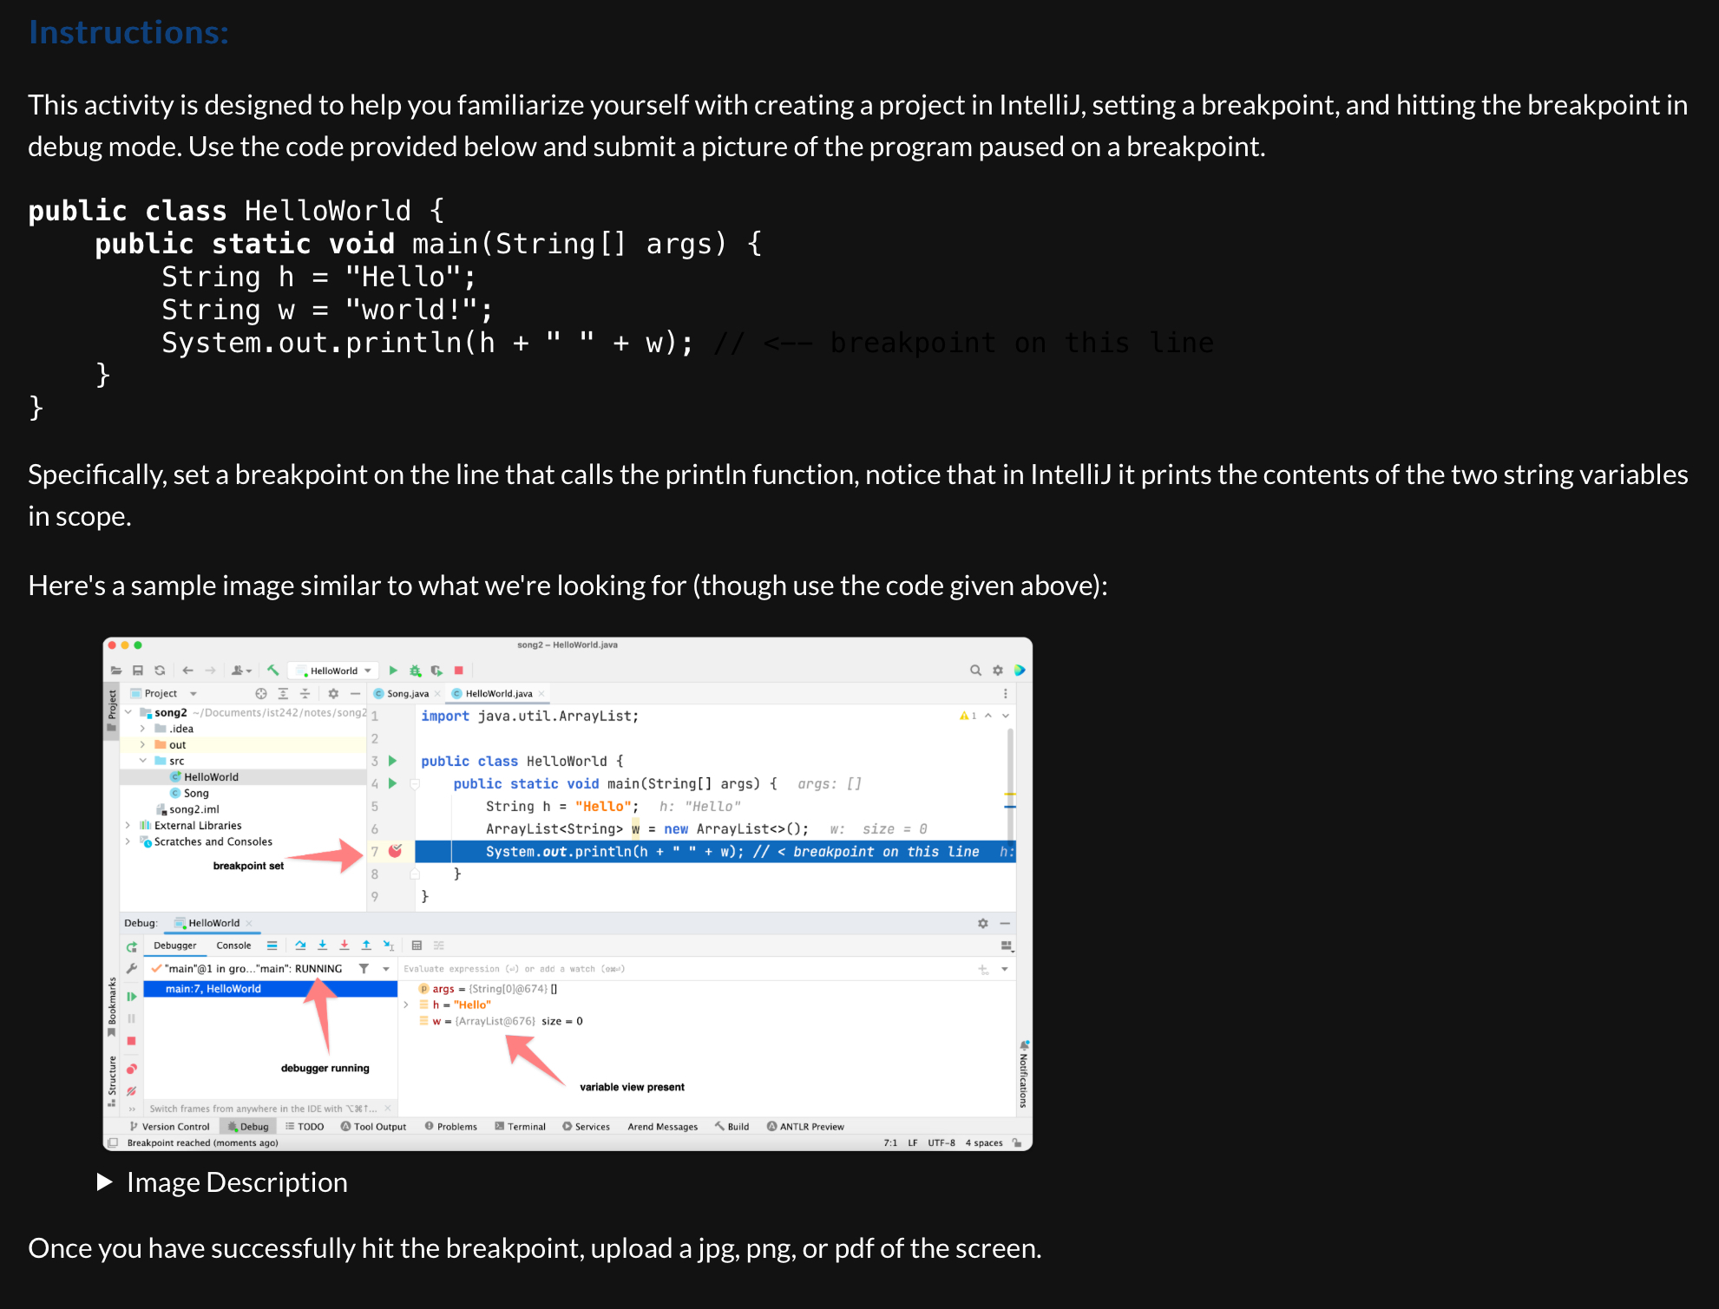Viewport: 1719px width, 1309px height.
Task: Click the Build hammer icon
Action: [273, 671]
